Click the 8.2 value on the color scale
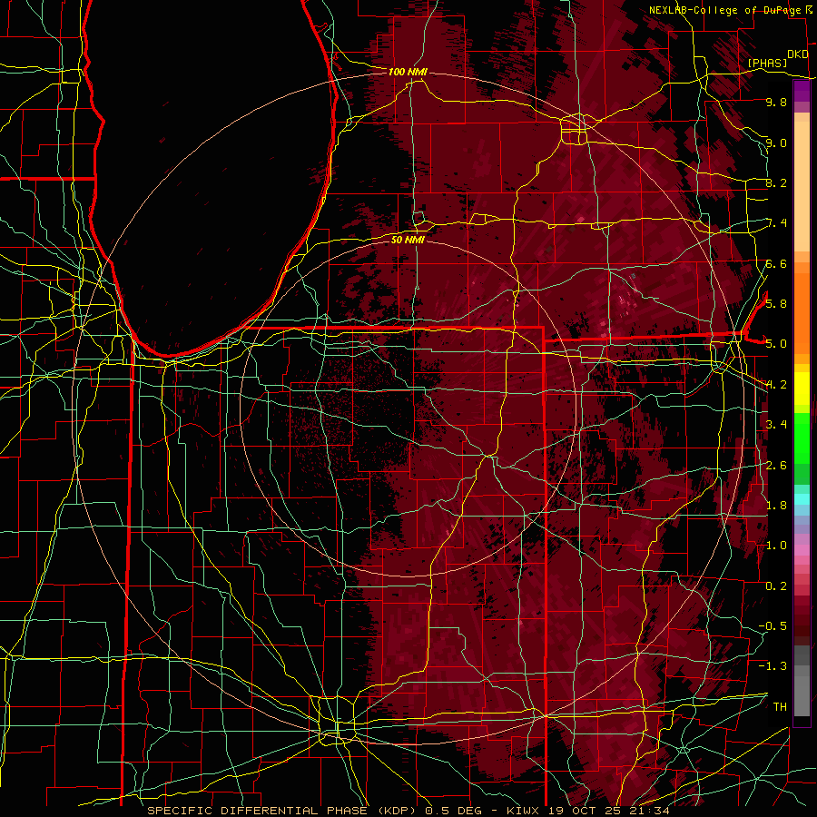Image resolution: width=817 pixels, height=817 pixels. click(776, 182)
